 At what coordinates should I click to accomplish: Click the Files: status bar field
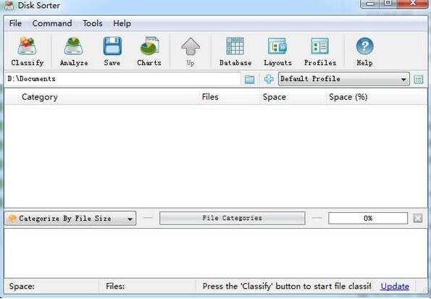[147, 287]
